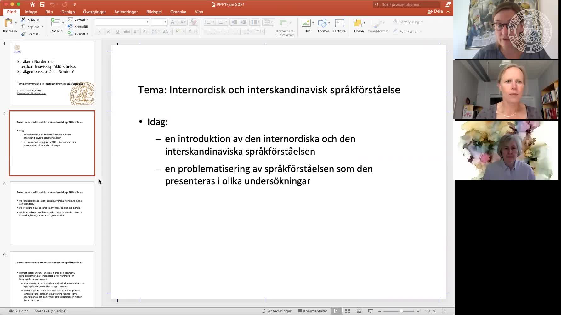Viewport: 561px width, 315px height.
Task: Expand the Layout dropdown
Action: click(78, 19)
